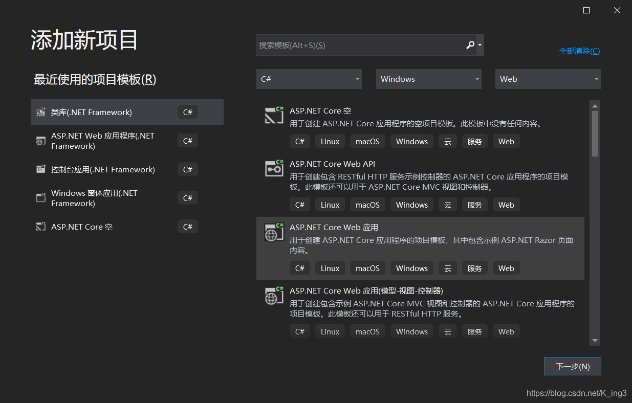Open the language filter dropdown showing C#

pyautogui.click(x=309, y=79)
